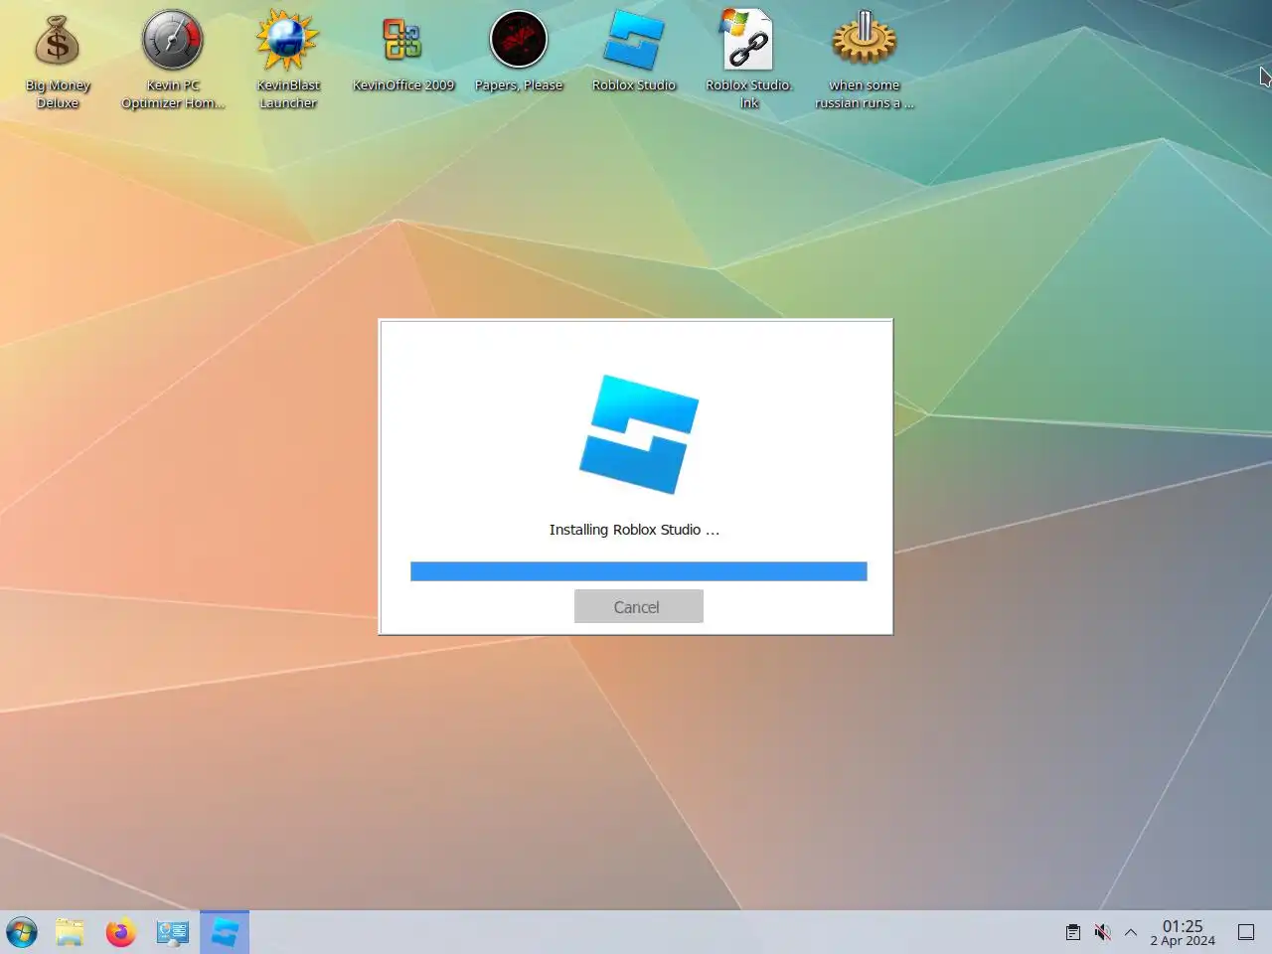
Task: Expand the hidden system tray icons arrow
Action: coord(1131,932)
